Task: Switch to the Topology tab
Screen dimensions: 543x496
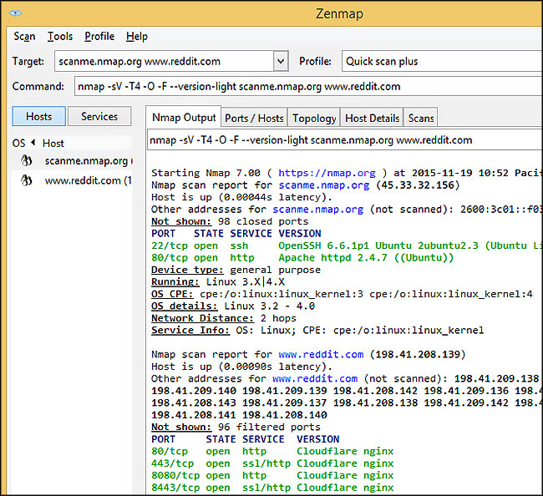Action: (314, 118)
